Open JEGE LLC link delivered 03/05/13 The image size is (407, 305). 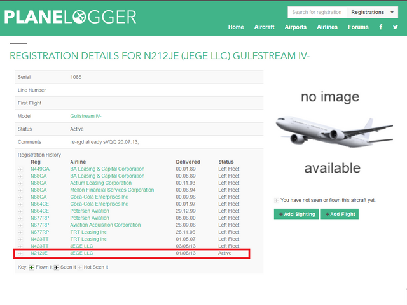click(81, 246)
